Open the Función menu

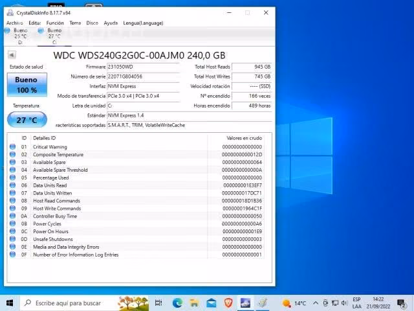click(x=55, y=23)
